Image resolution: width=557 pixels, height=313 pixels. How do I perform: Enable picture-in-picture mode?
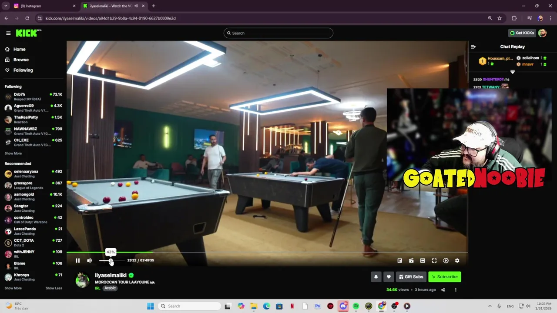tap(399, 260)
